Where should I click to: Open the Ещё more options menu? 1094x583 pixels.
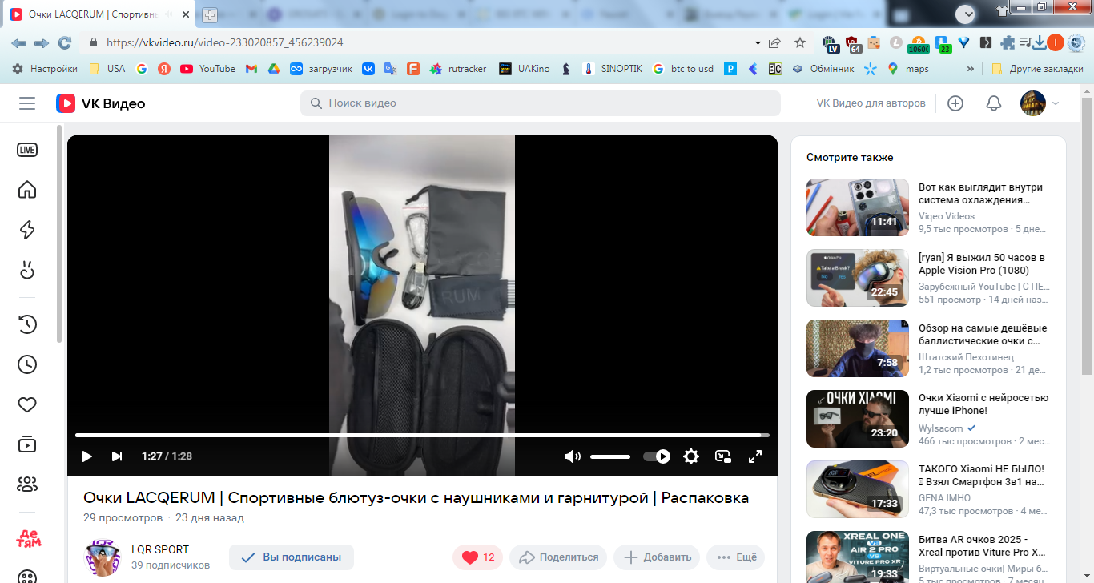(x=736, y=557)
